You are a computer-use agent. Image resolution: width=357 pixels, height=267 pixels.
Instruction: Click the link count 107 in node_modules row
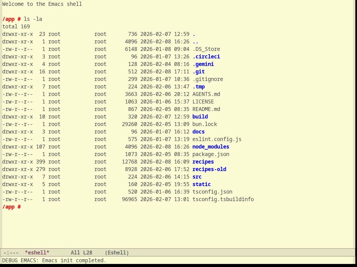tap(40, 147)
